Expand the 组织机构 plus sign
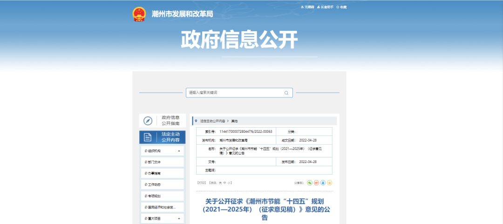This screenshot has width=503, height=224. click(x=179, y=151)
